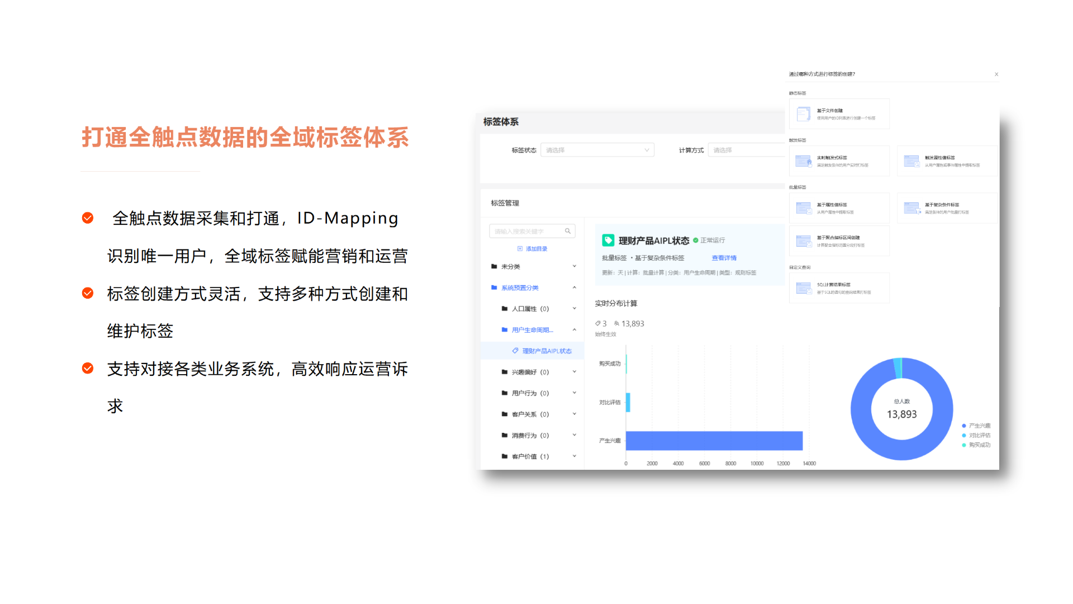Expand the 客户价值 (1) chevron

coord(574,456)
